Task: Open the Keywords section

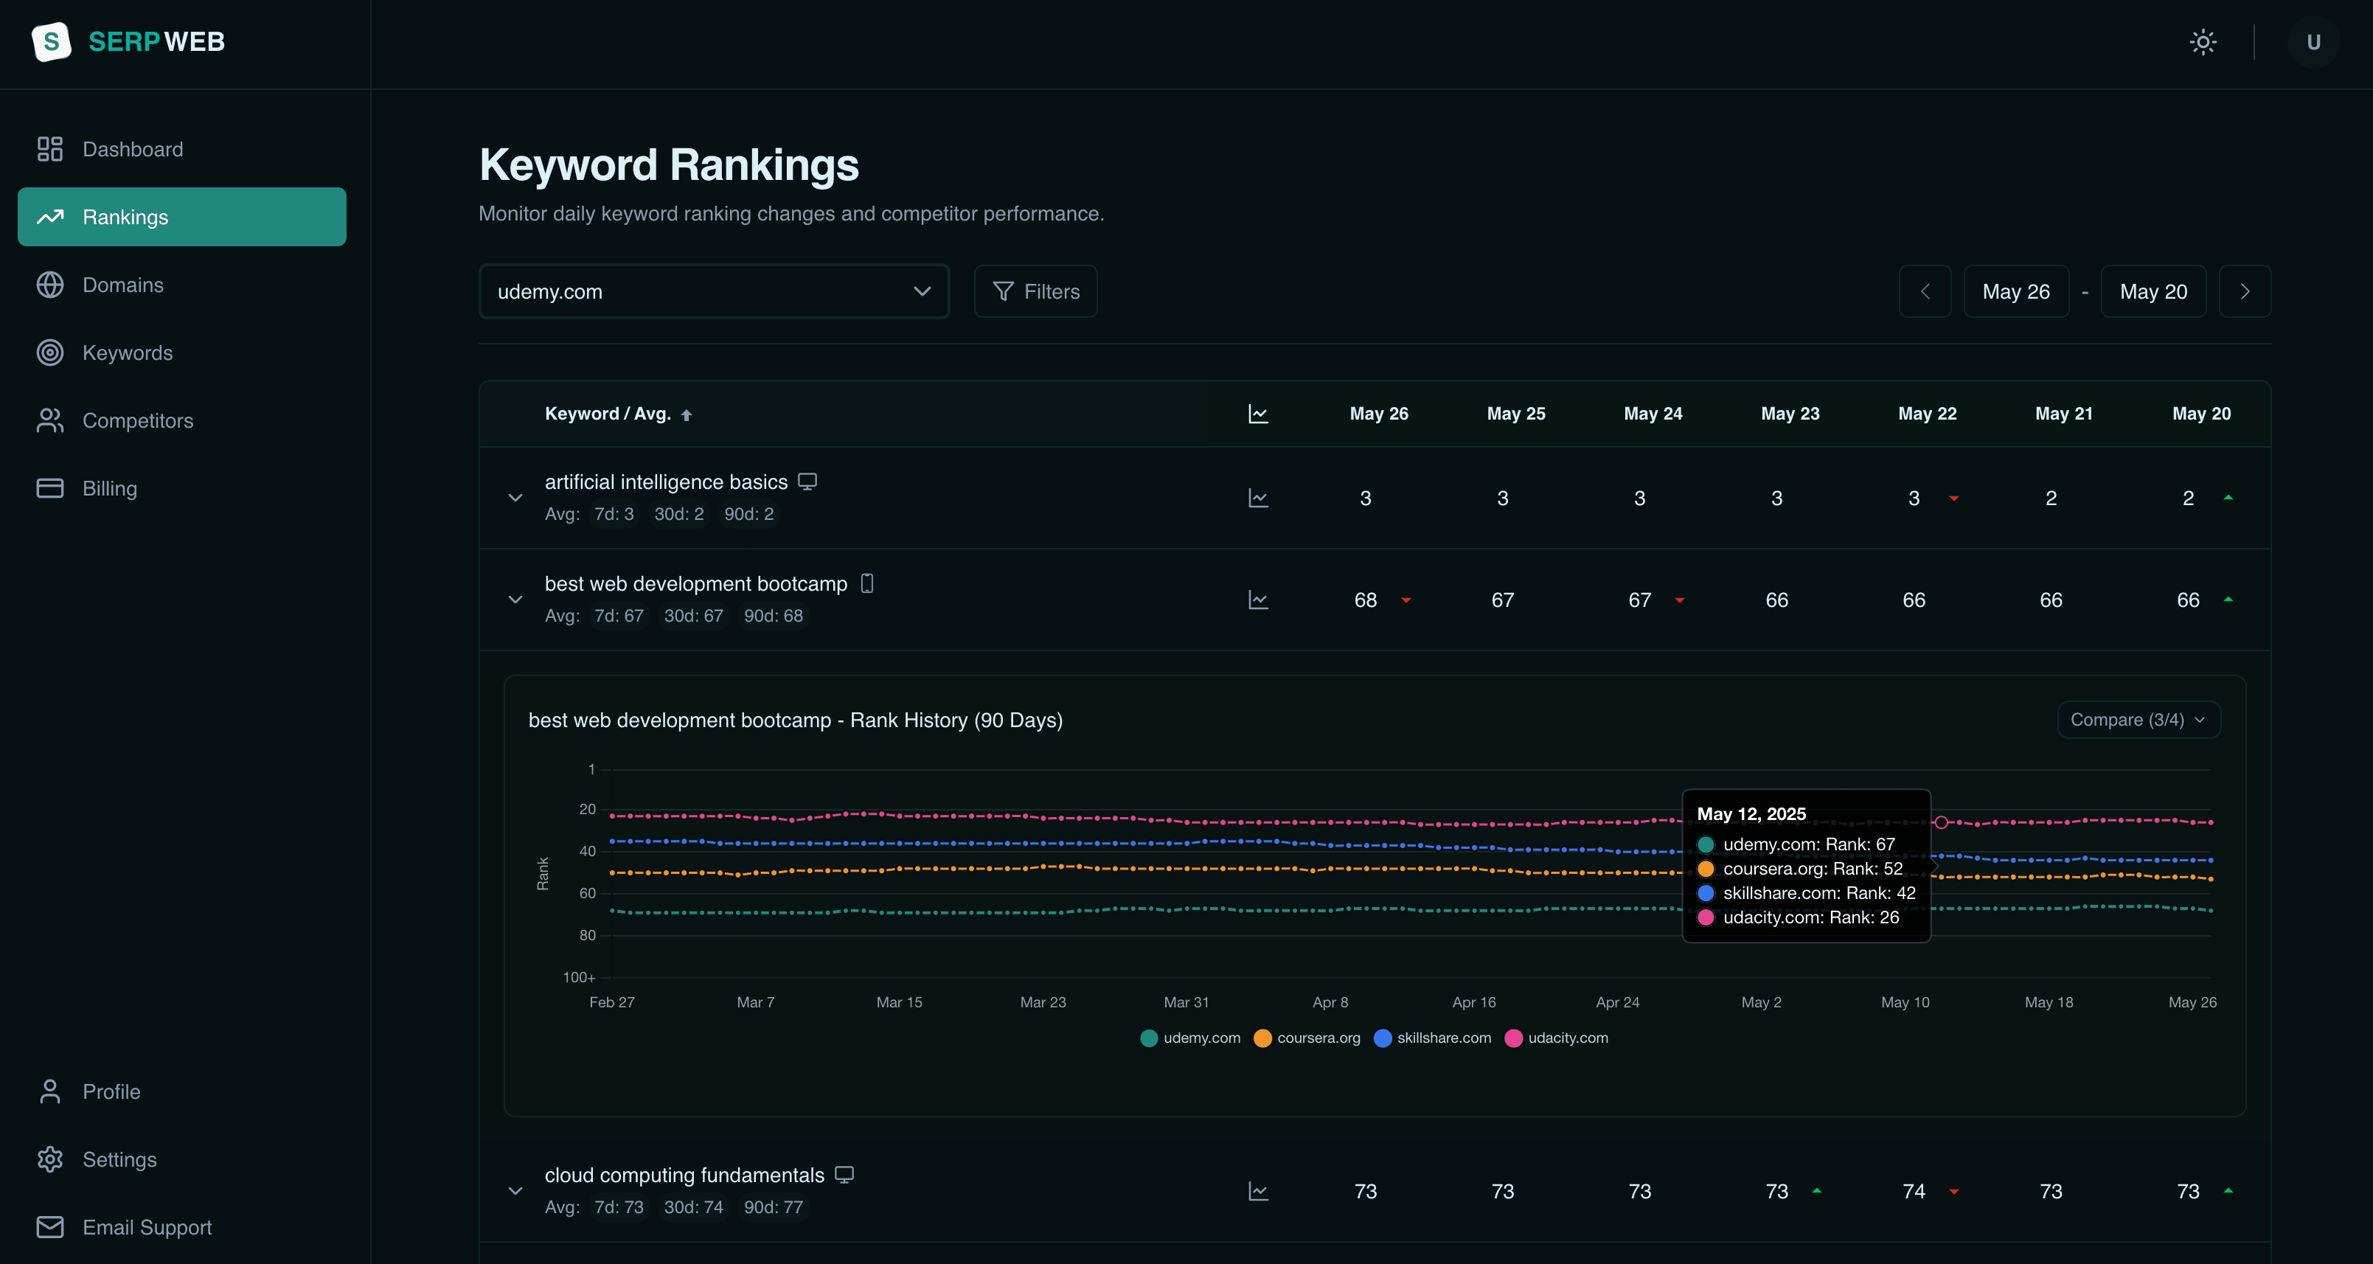Action: click(181, 353)
